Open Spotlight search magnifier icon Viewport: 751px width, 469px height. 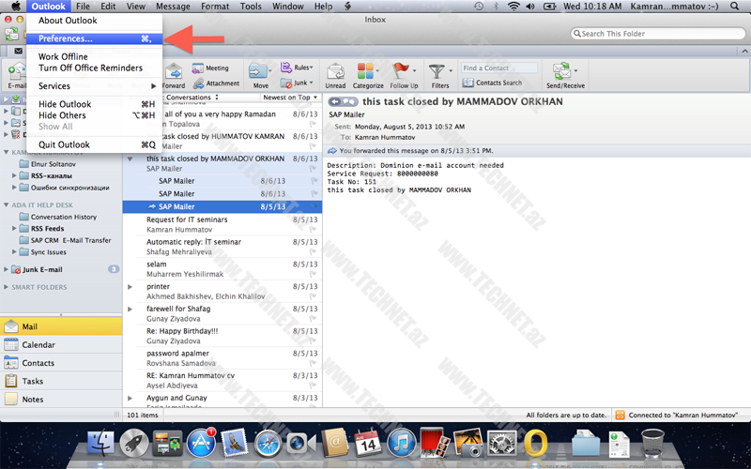[735, 7]
